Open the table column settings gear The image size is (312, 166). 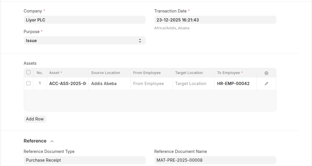pos(266,73)
